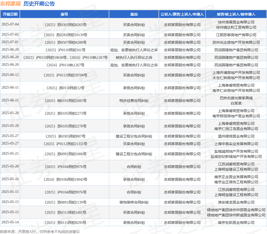Click the 装饰装修合同纠纷 cause cell
This screenshot has width=267, height=234.
pyautogui.click(x=134, y=202)
